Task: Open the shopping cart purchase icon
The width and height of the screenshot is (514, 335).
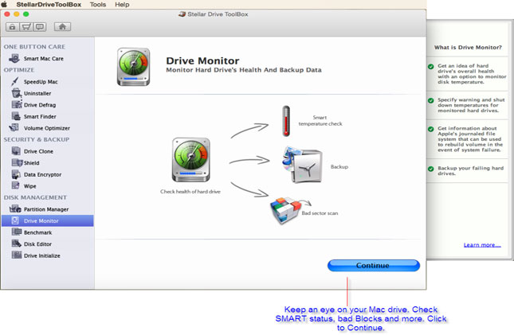Action: point(26,27)
